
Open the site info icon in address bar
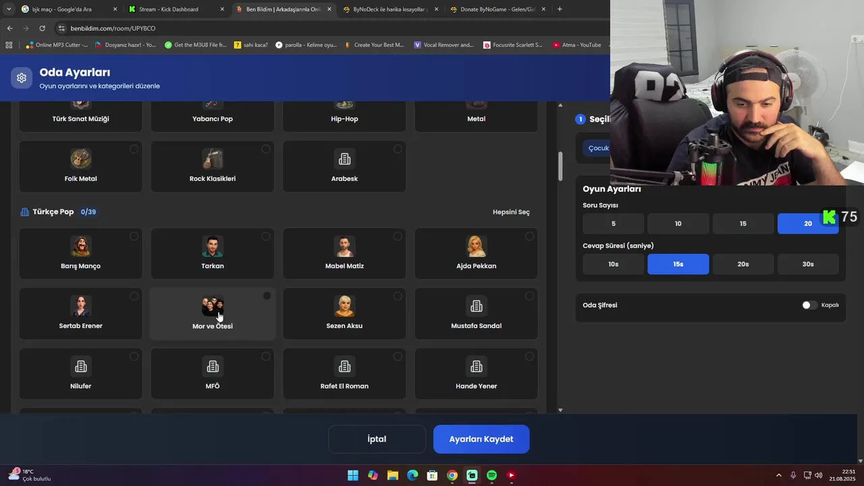click(x=61, y=28)
